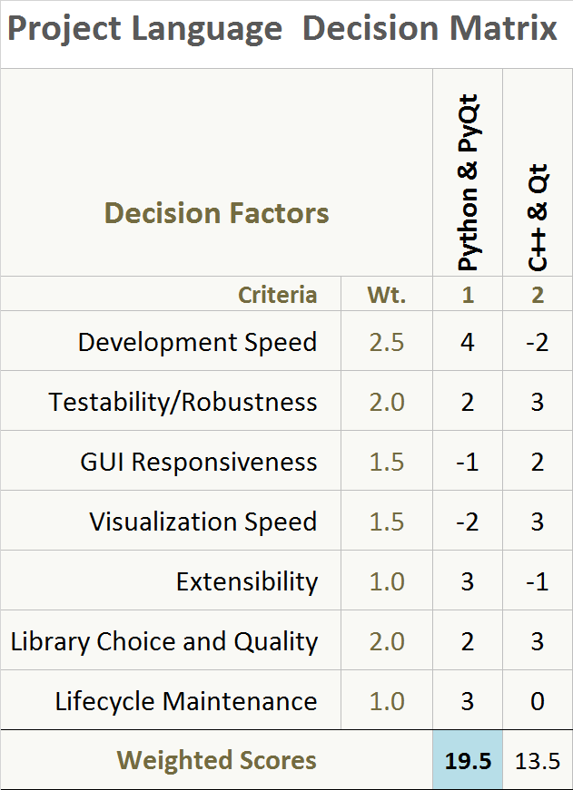Click C++ score for Extensibility
The height and width of the screenshot is (790, 573).
click(538, 581)
